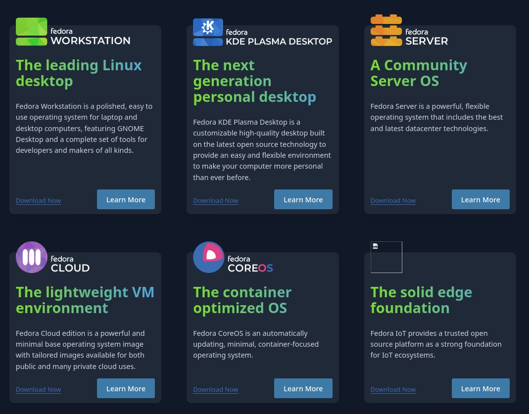Click the 'A Community Server OS' heading
Image resolution: width=529 pixels, height=414 pixels.
pyautogui.click(x=419, y=73)
